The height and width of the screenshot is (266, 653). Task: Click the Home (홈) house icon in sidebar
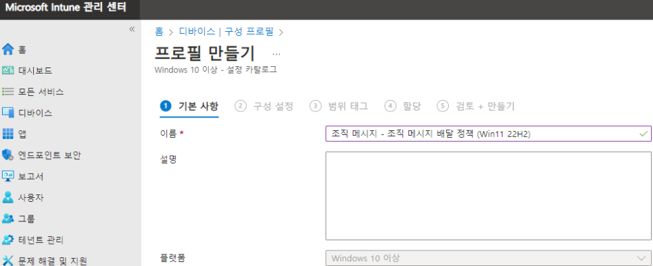point(8,49)
